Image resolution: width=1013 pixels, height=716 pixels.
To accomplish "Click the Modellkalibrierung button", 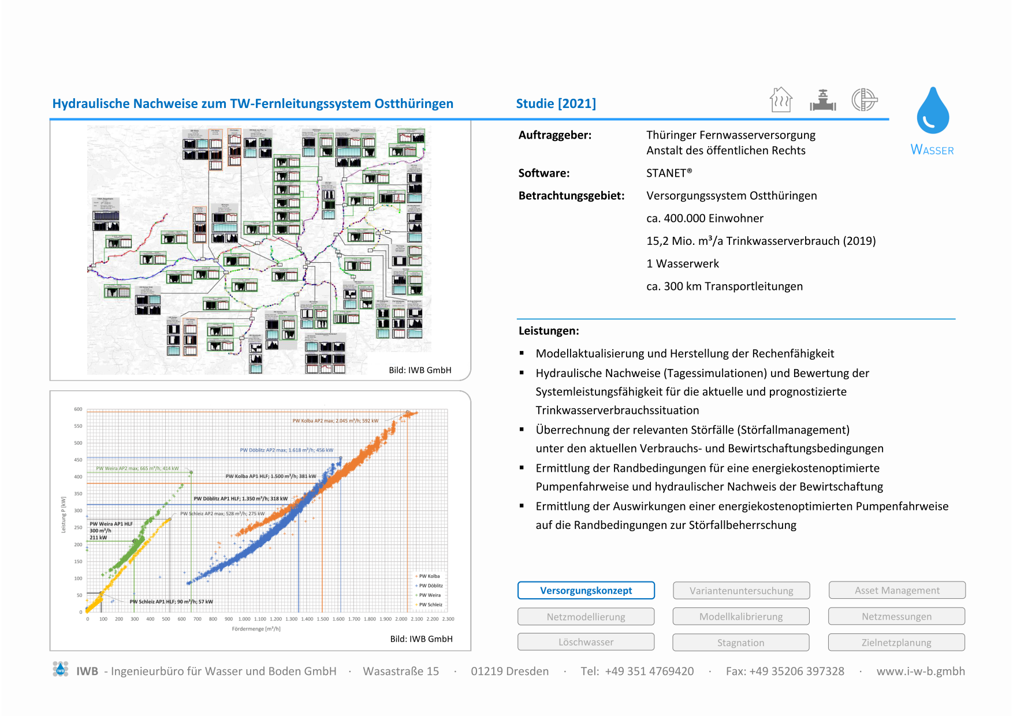I will tap(741, 617).
